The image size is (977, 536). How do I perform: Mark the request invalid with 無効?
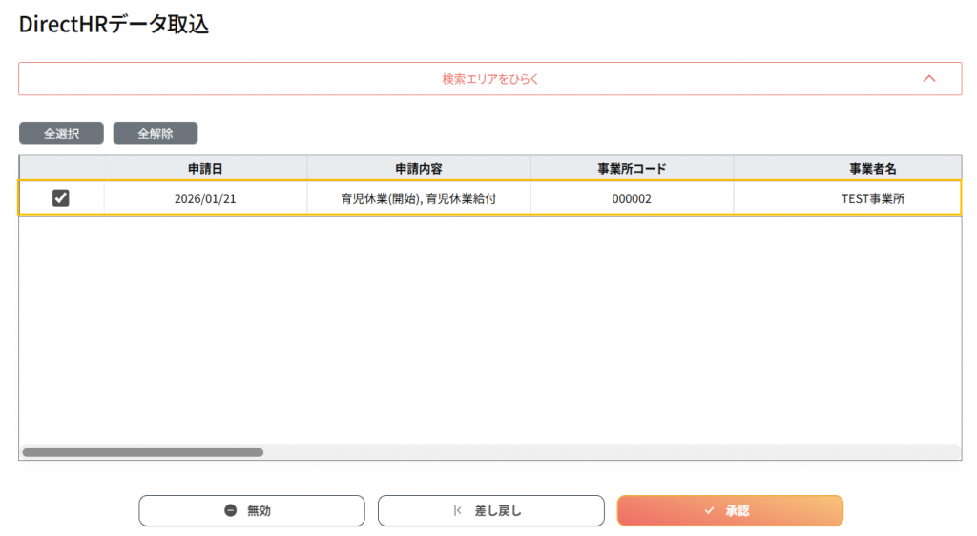pos(252,511)
